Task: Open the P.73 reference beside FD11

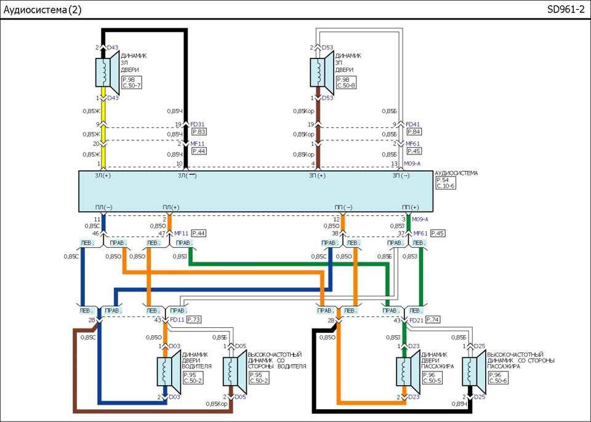Action: [x=194, y=320]
